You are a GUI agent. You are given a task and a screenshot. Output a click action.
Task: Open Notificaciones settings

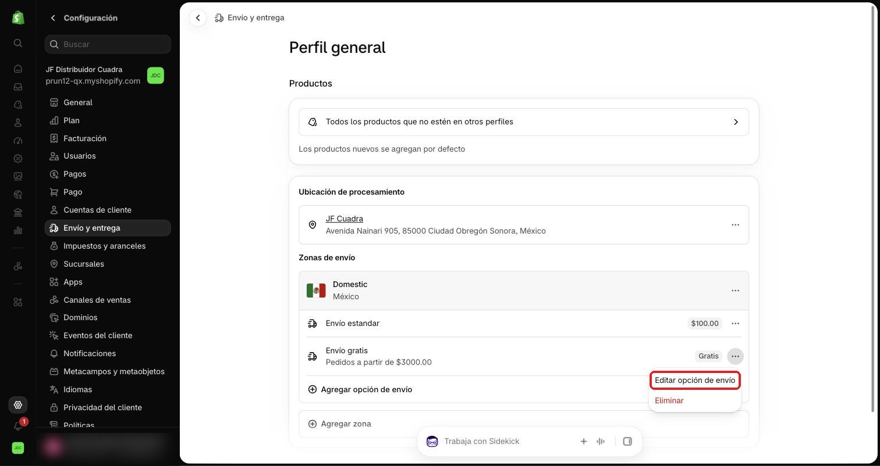tap(108, 353)
